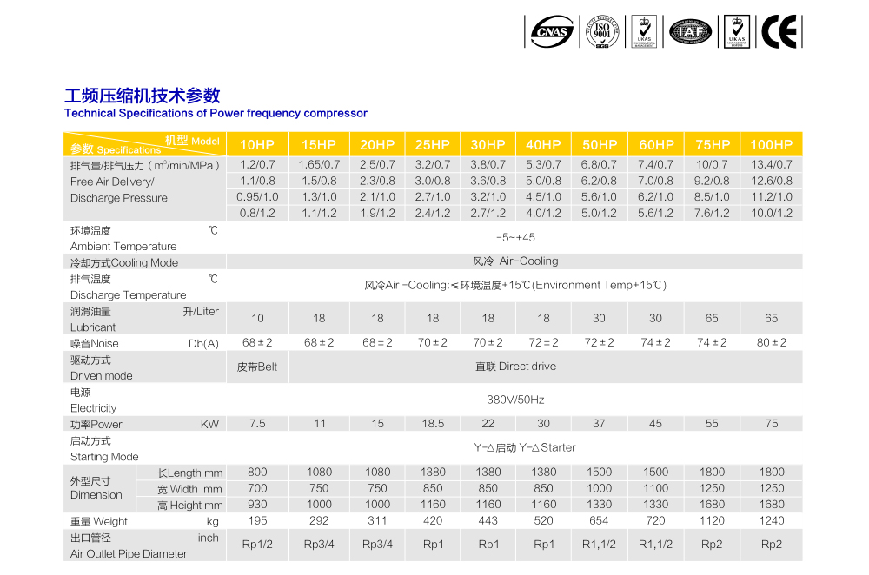Select the 50HP model column header
Image resolution: width=869 pixels, height=575 pixels.
[600, 145]
